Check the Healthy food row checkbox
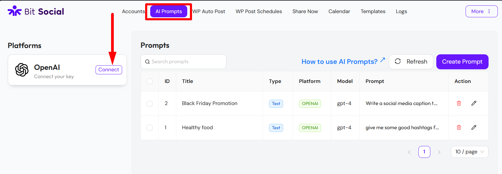The width and height of the screenshot is (502, 174). pyautogui.click(x=150, y=128)
